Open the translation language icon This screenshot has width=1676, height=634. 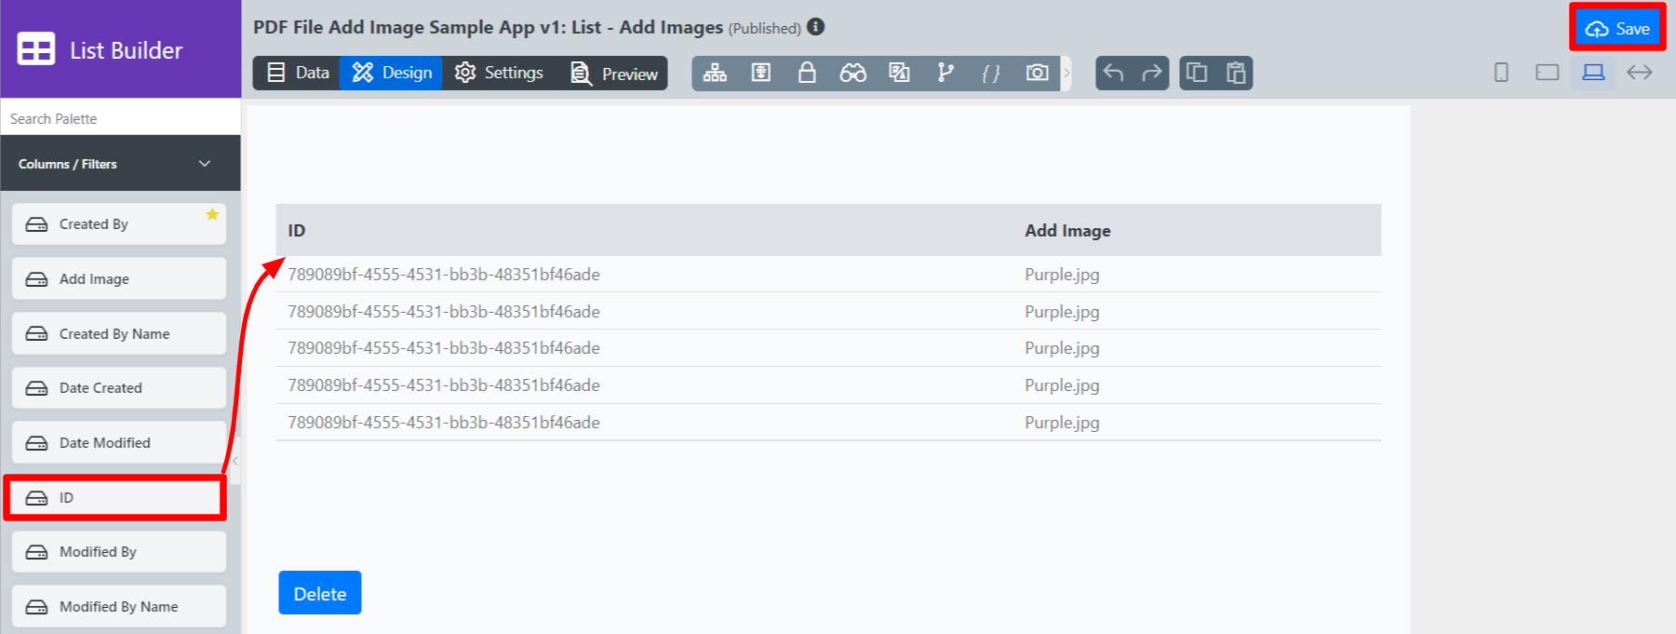[x=899, y=73]
